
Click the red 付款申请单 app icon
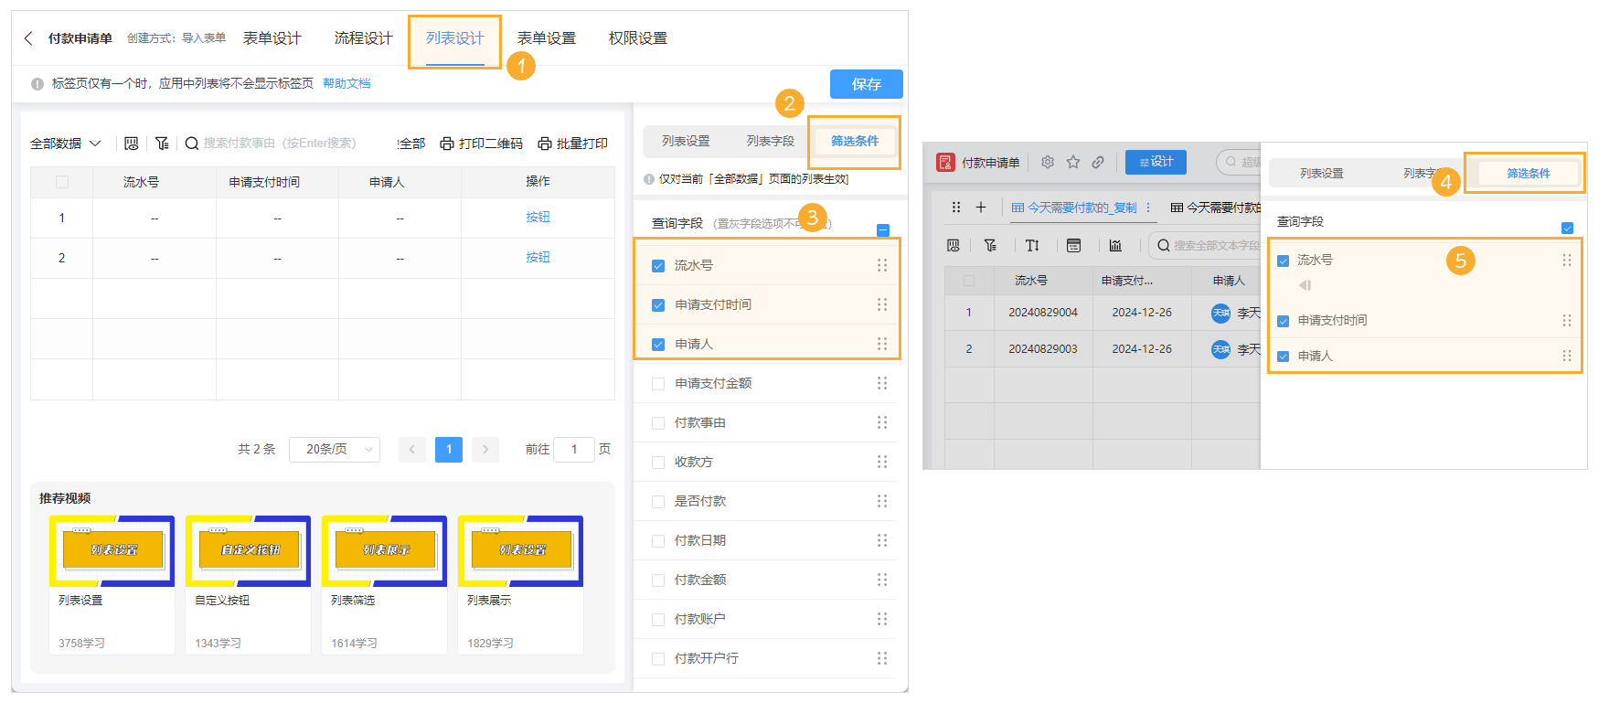pyautogui.click(x=945, y=162)
